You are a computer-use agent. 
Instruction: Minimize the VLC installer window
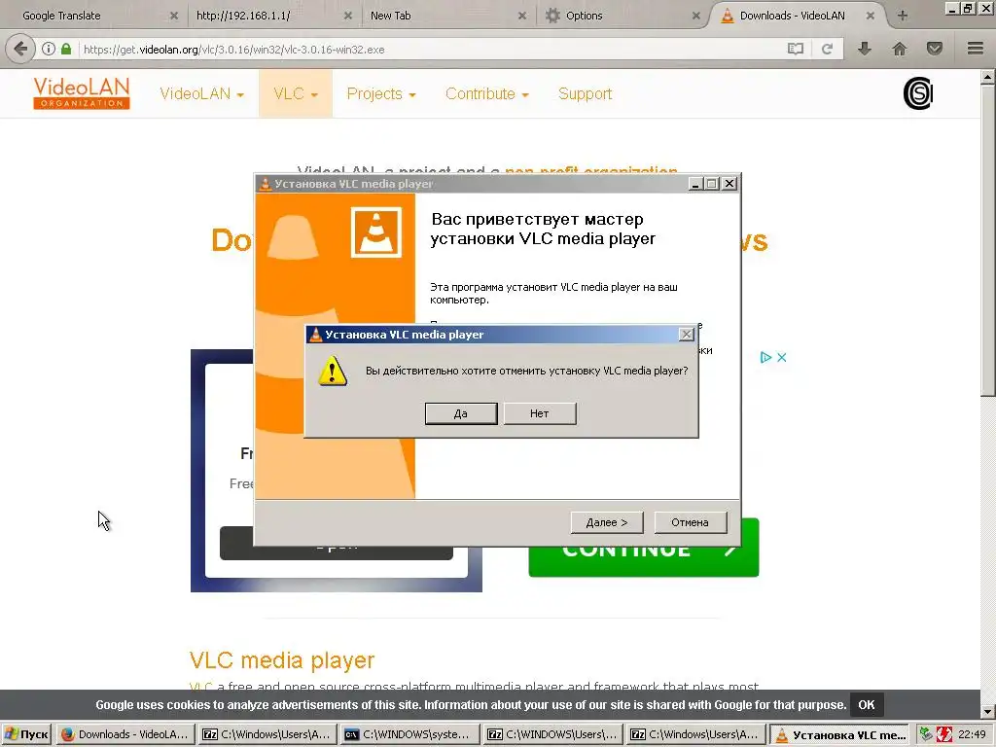click(x=694, y=184)
